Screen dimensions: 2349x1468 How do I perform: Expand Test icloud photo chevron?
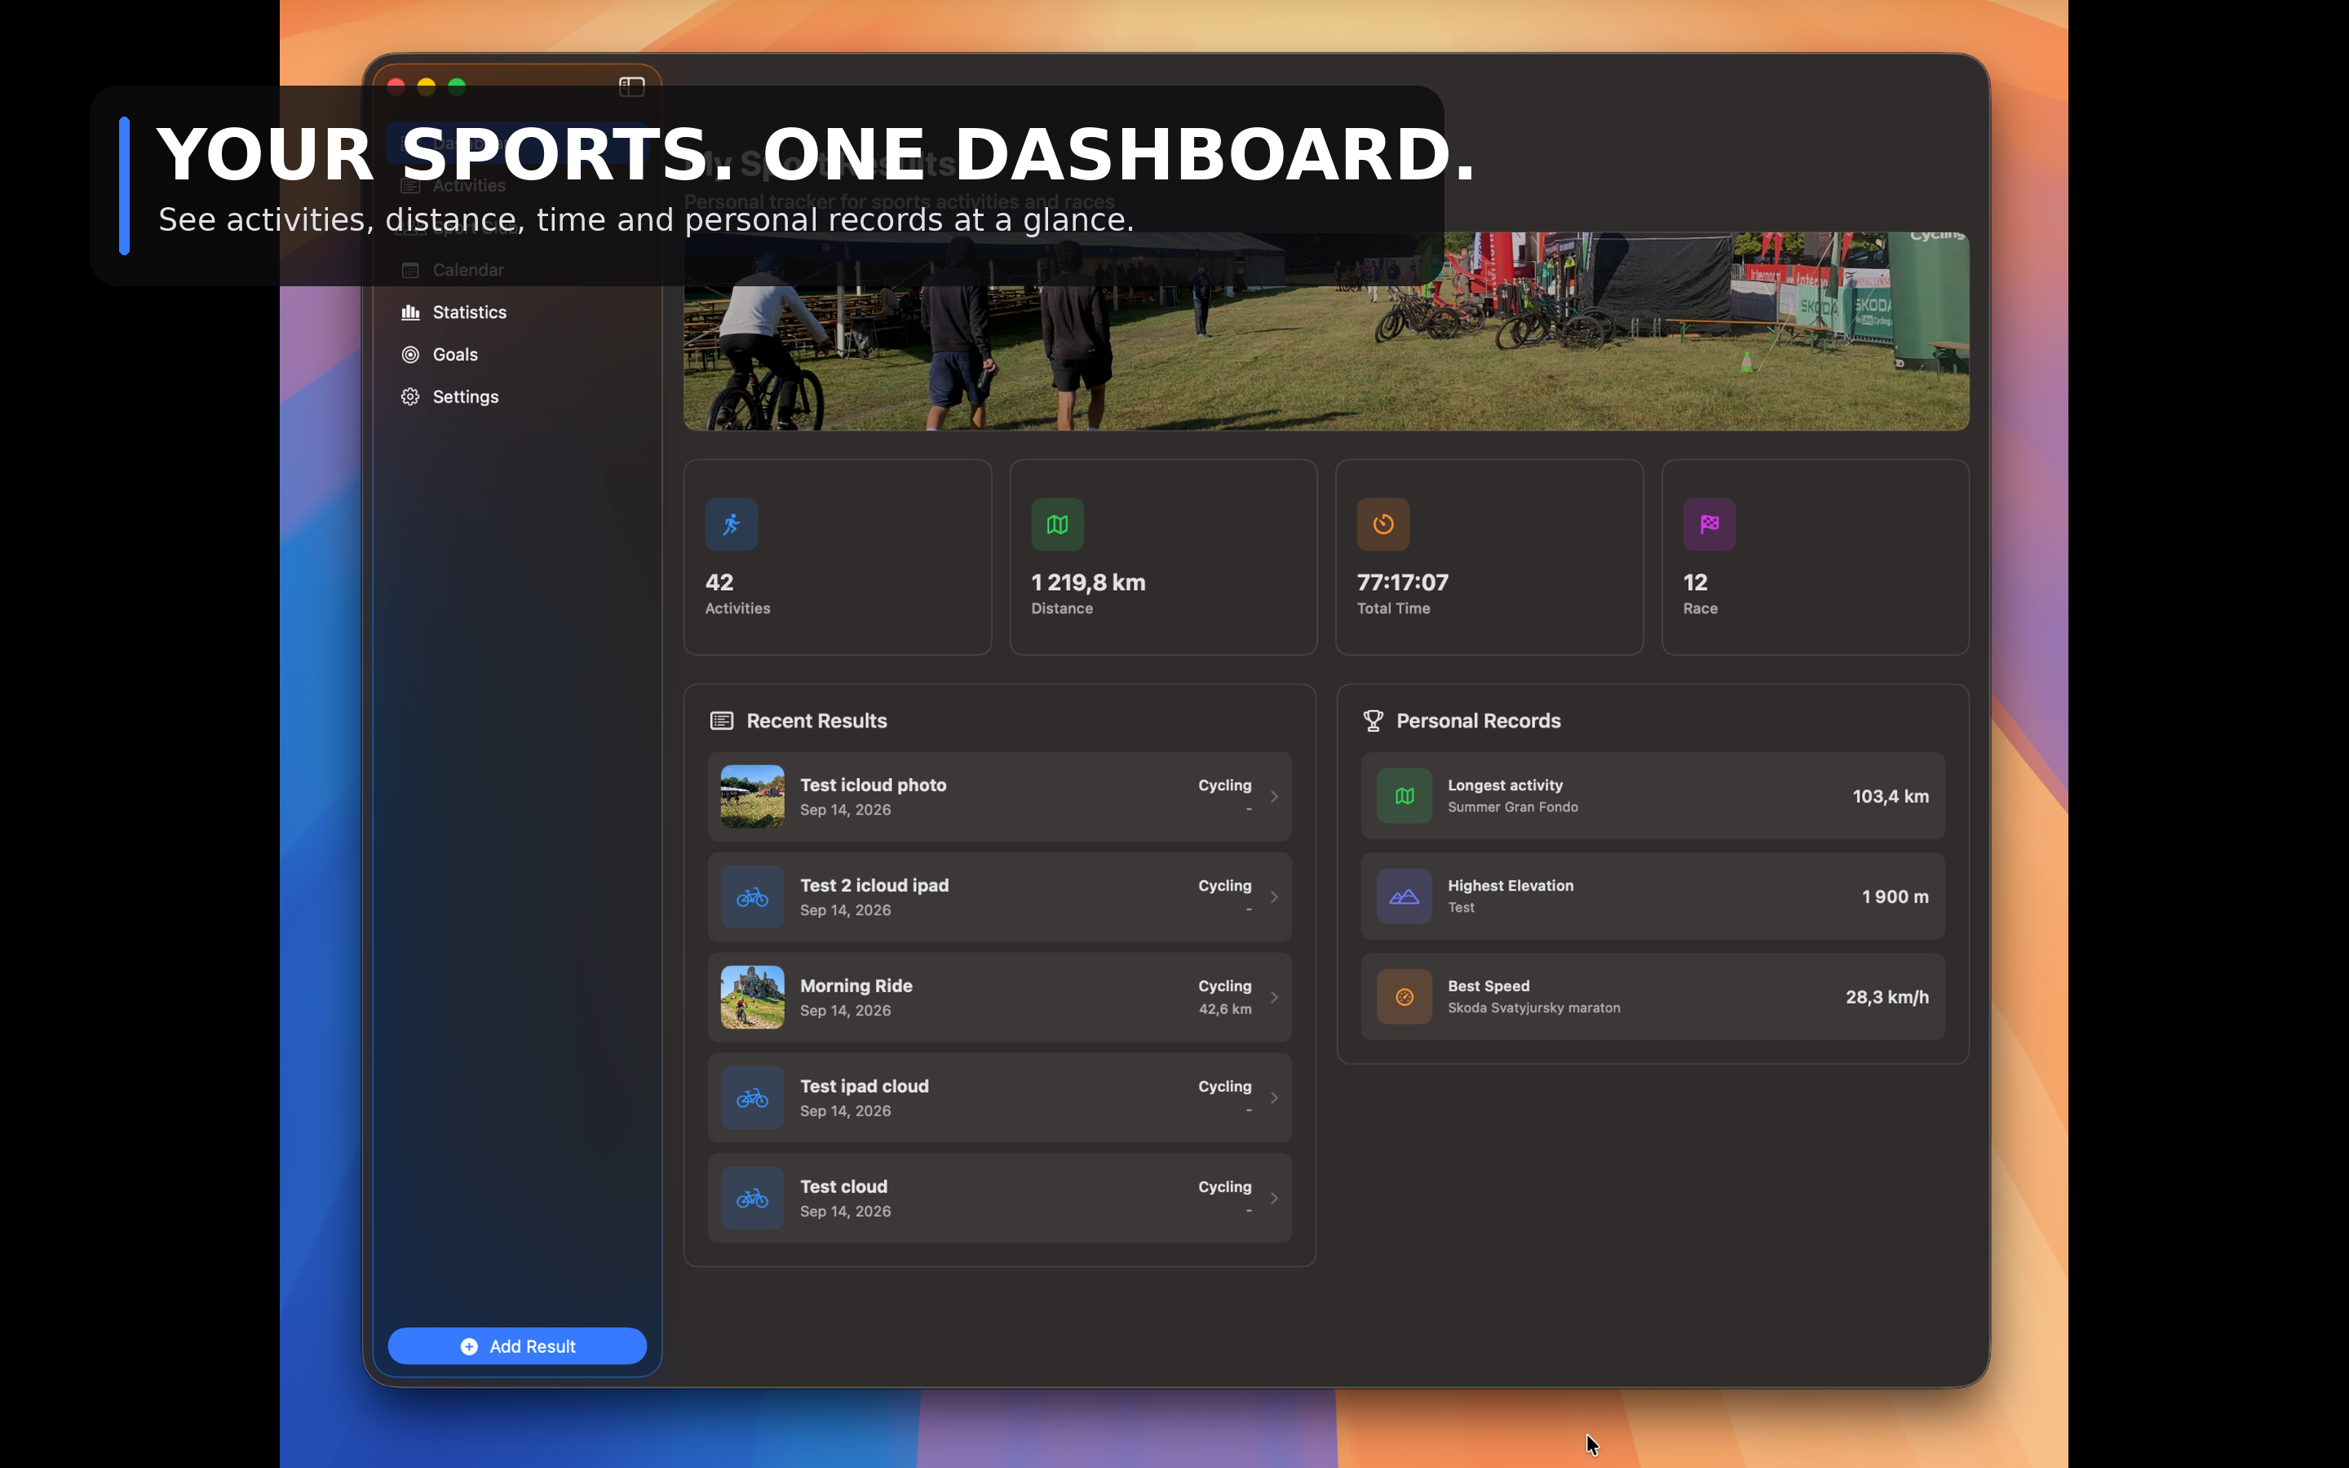[x=1275, y=796]
